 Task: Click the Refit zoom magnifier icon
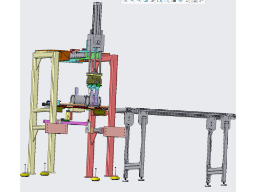click(x=125, y=1)
